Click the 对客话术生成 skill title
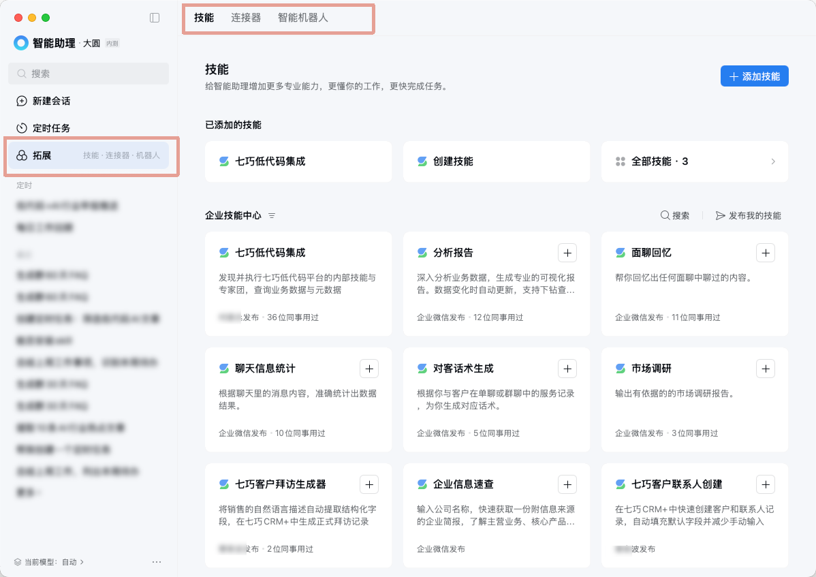Viewport: 816px width, 577px height. pos(464,369)
